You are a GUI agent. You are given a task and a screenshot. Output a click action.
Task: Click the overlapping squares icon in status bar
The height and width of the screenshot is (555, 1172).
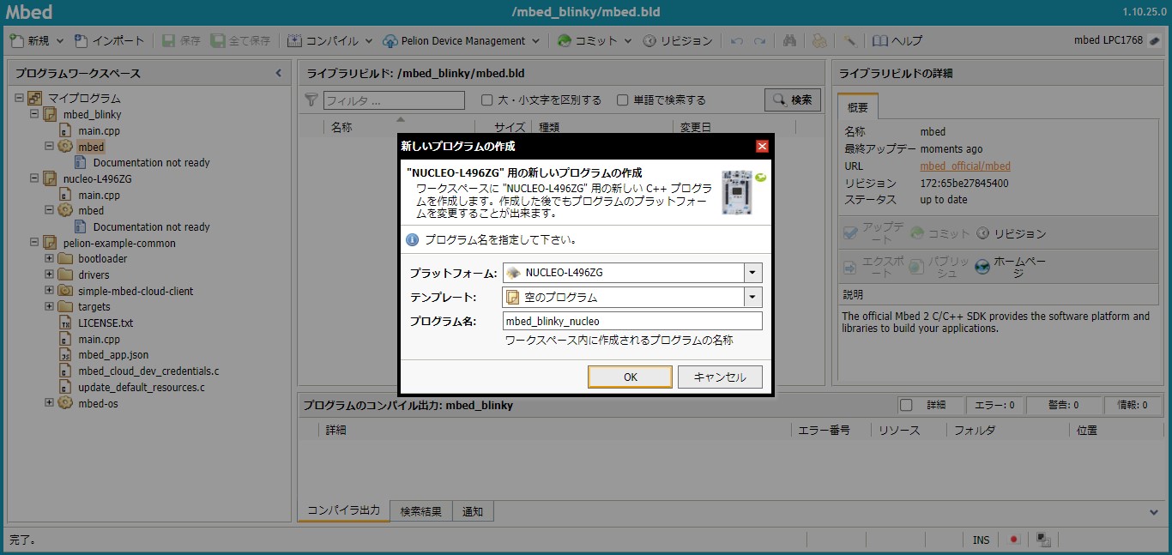[x=1043, y=540]
